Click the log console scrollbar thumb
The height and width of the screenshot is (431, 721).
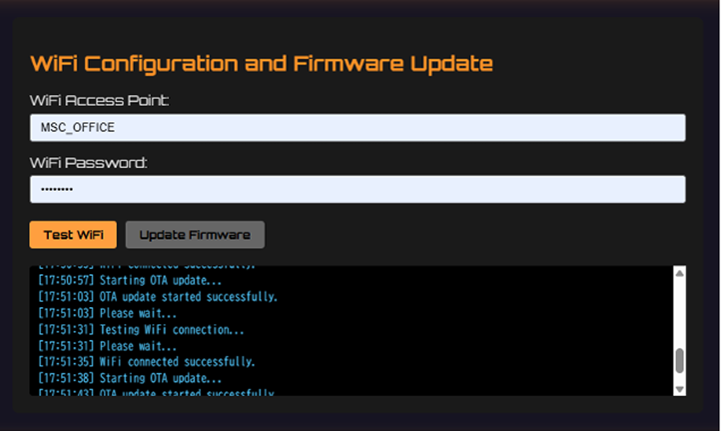(x=679, y=361)
